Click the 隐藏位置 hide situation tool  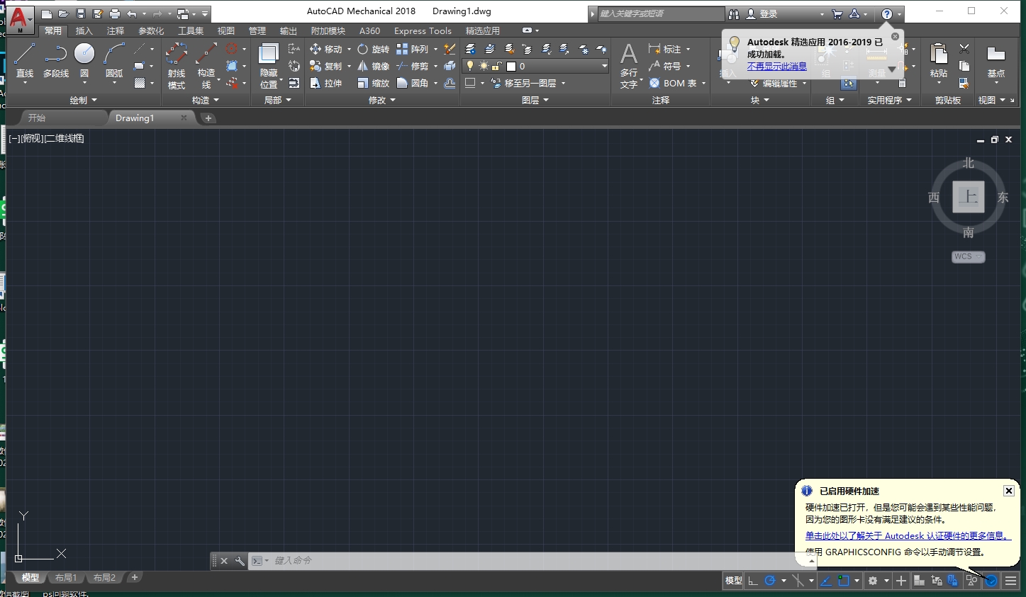tap(269, 65)
